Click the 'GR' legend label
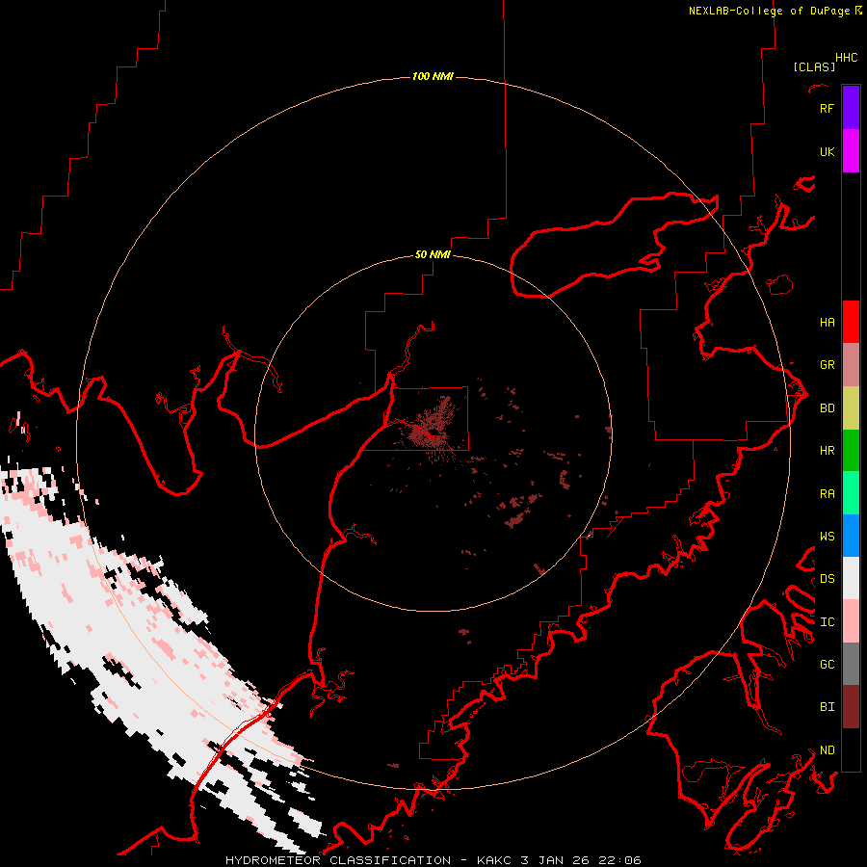The image size is (867, 867). pos(827,365)
